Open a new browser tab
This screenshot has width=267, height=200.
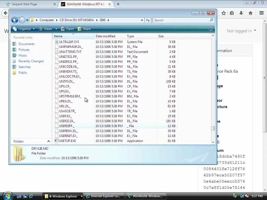tap(118, 4)
